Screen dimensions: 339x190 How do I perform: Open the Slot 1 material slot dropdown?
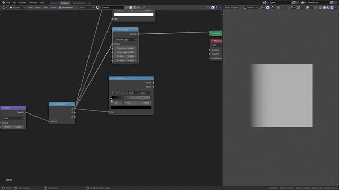pos(86,8)
